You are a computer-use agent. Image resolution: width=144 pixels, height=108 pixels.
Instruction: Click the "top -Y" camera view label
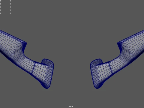click(71, 106)
